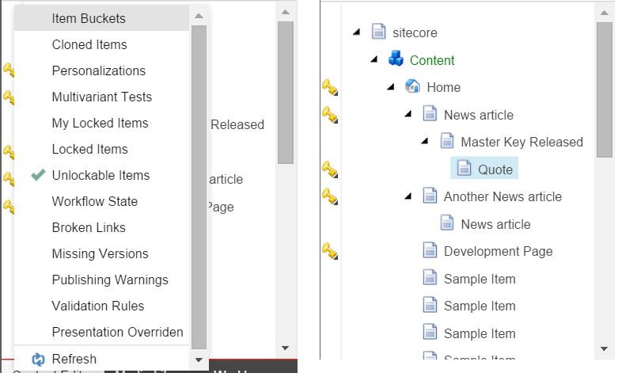Image resolution: width=618 pixels, height=373 pixels.
Task: Click the Development Page document icon
Action: point(430,251)
